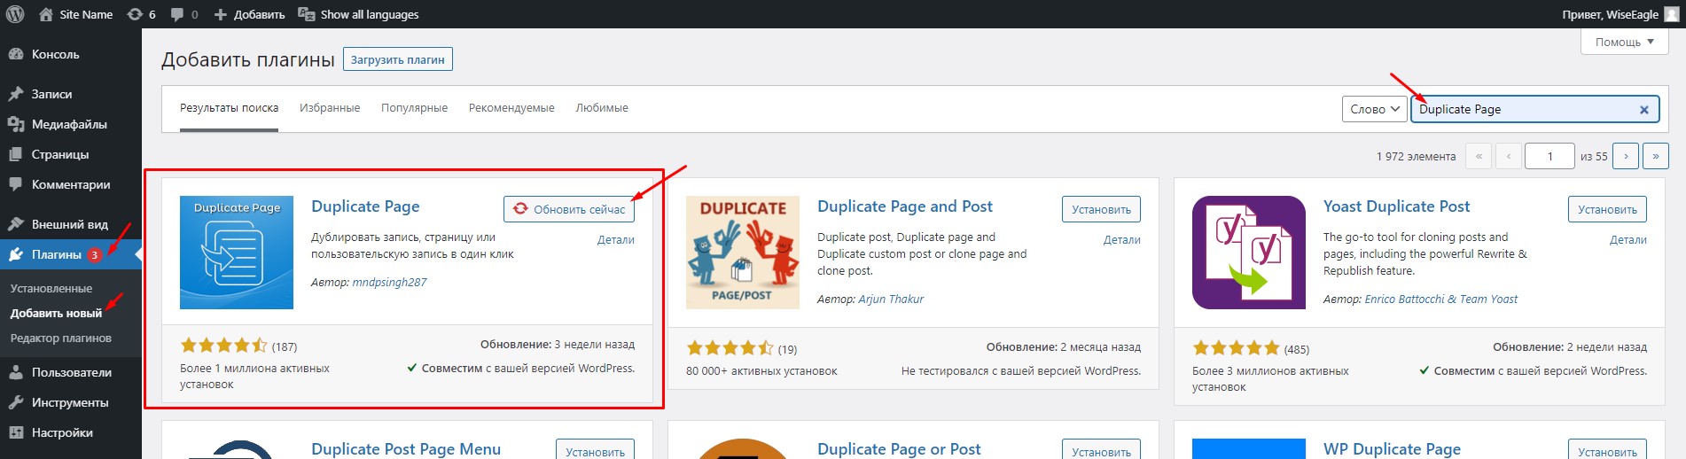
Task: Switch to Рекомендуемые tab
Action: tap(511, 108)
